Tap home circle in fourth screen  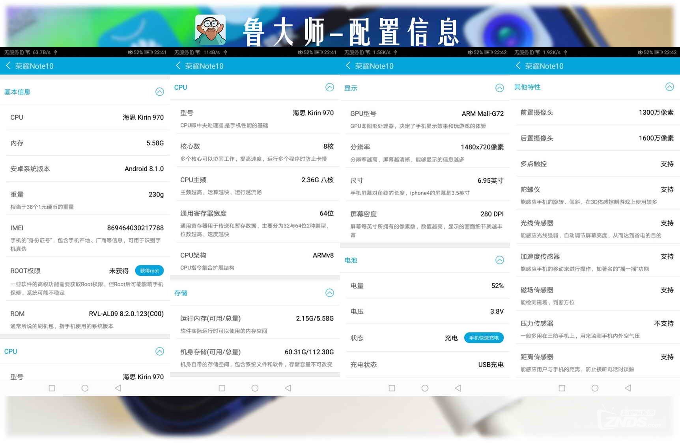(595, 388)
